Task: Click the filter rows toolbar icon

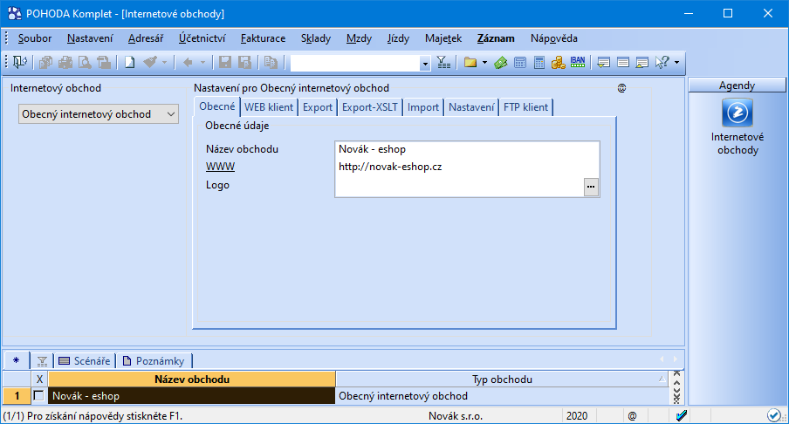Action: [443, 62]
